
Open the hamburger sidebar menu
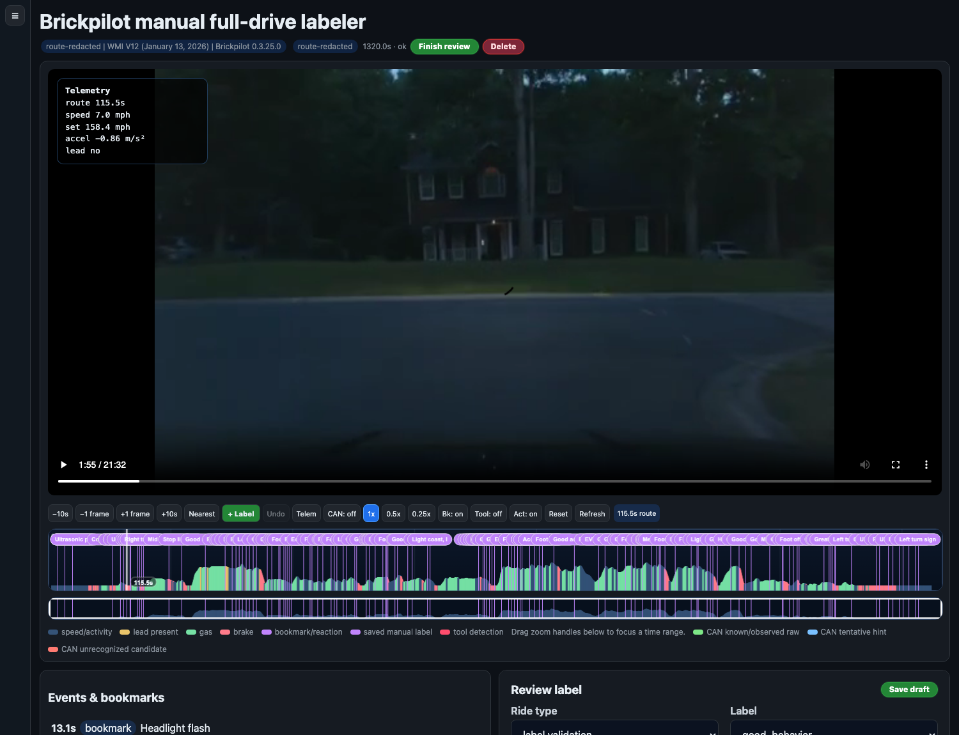coord(15,15)
